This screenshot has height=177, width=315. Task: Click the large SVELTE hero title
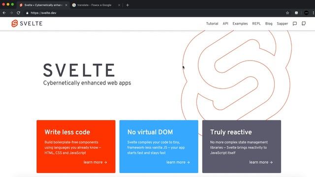[79, 70]
